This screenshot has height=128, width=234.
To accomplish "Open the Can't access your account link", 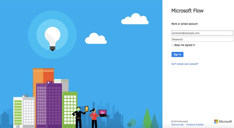I will (185, 64).
